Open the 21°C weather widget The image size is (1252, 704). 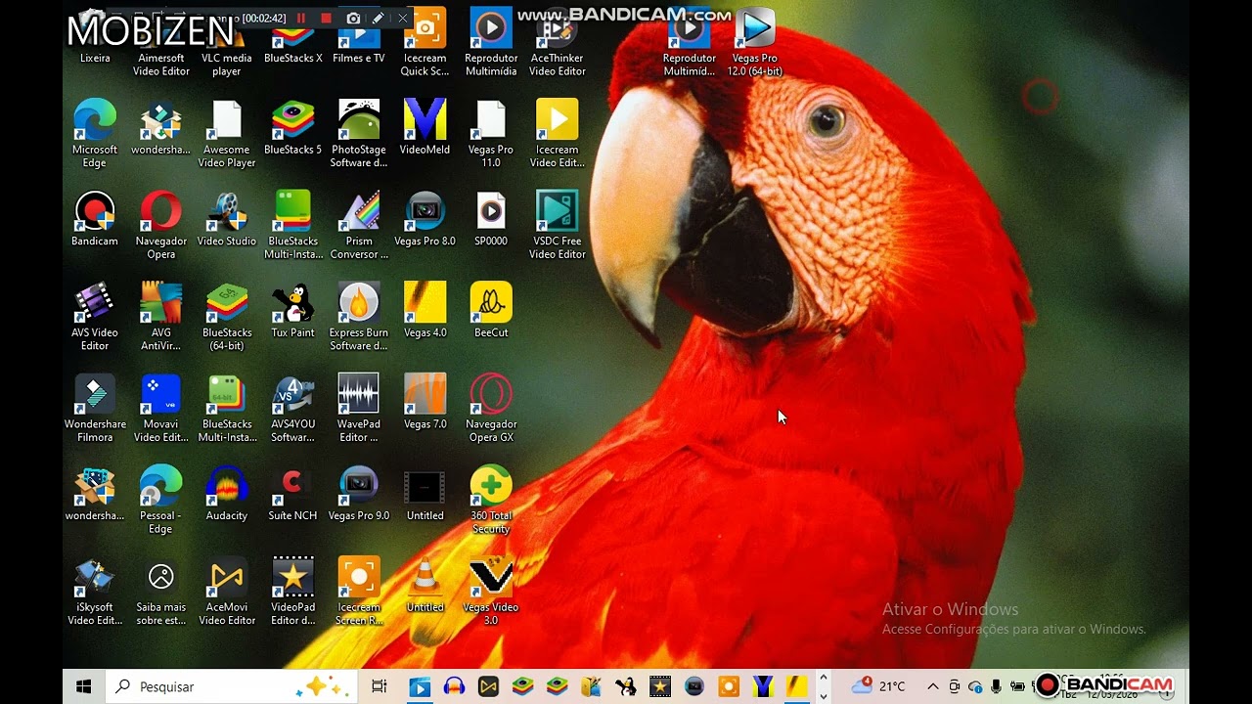point(878,686)
